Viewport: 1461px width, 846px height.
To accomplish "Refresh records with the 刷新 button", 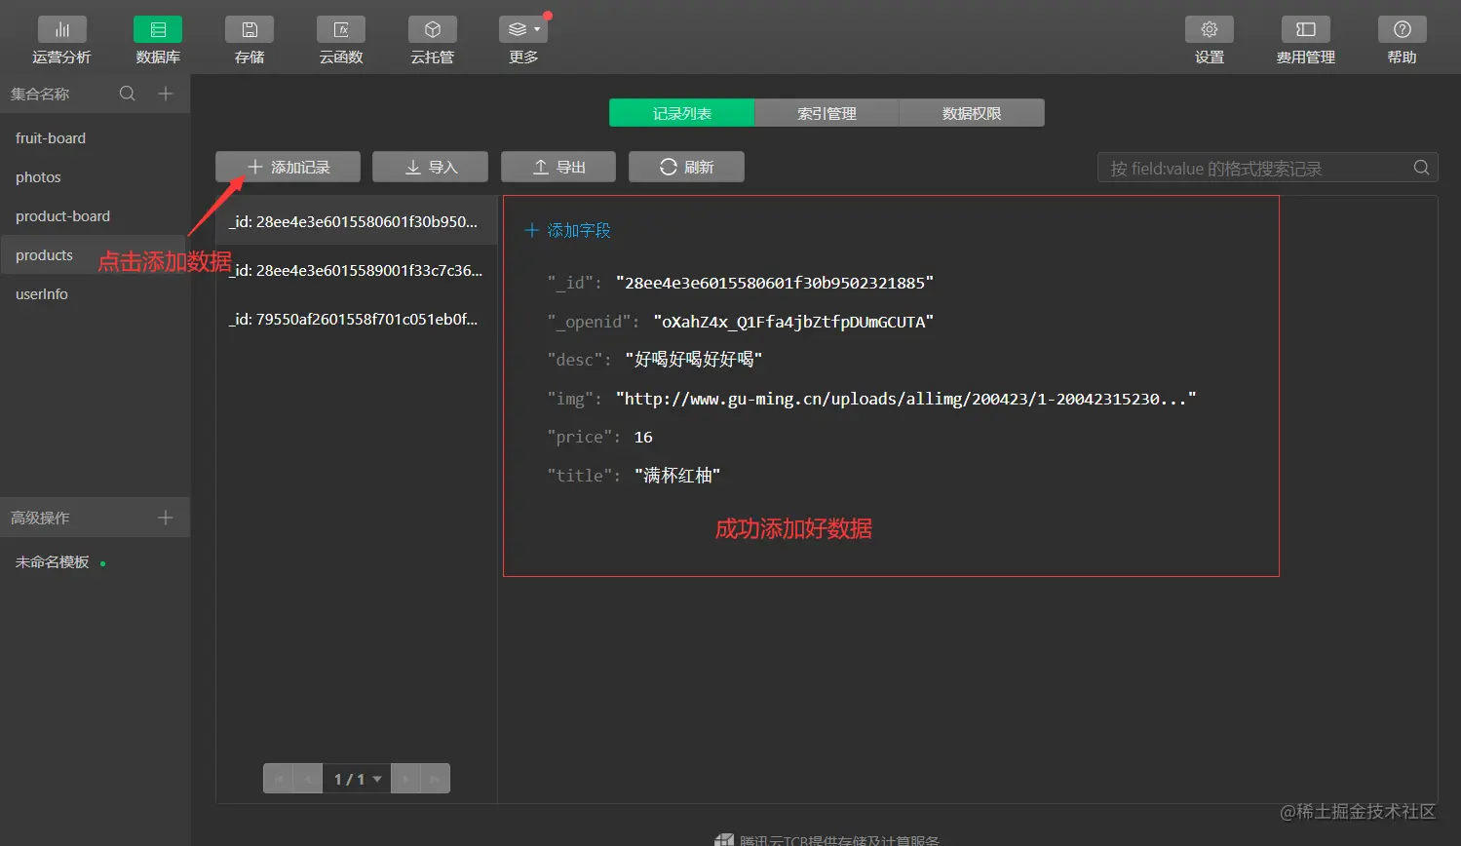I will pos(686,167).
